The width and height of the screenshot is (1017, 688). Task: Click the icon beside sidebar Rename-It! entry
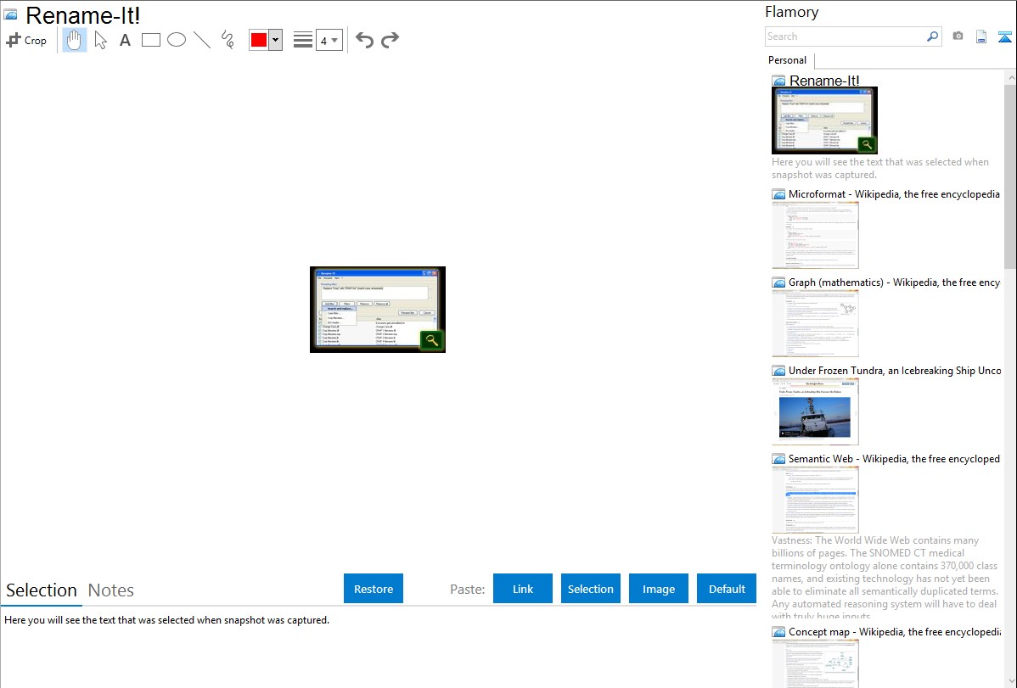(778, 81)
